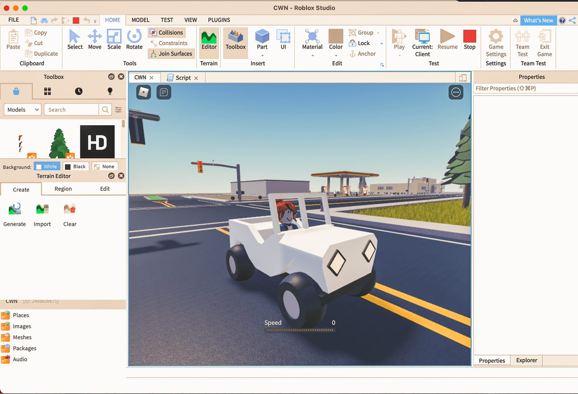Open the Recent clock tab in Toolbox
Image resolution: width=578 pixels, height=394 pixels.
(79, 91)
